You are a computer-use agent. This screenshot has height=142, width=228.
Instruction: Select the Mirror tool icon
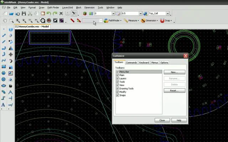[x=11, y=48]
